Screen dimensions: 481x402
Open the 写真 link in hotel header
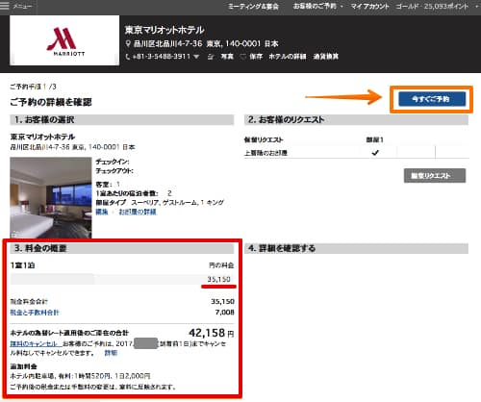(227, 57)
